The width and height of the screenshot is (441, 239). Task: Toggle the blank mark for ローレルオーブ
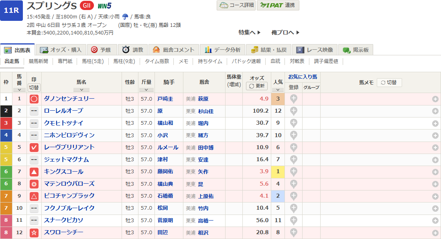pyautogui.click(x=34, y=111)
